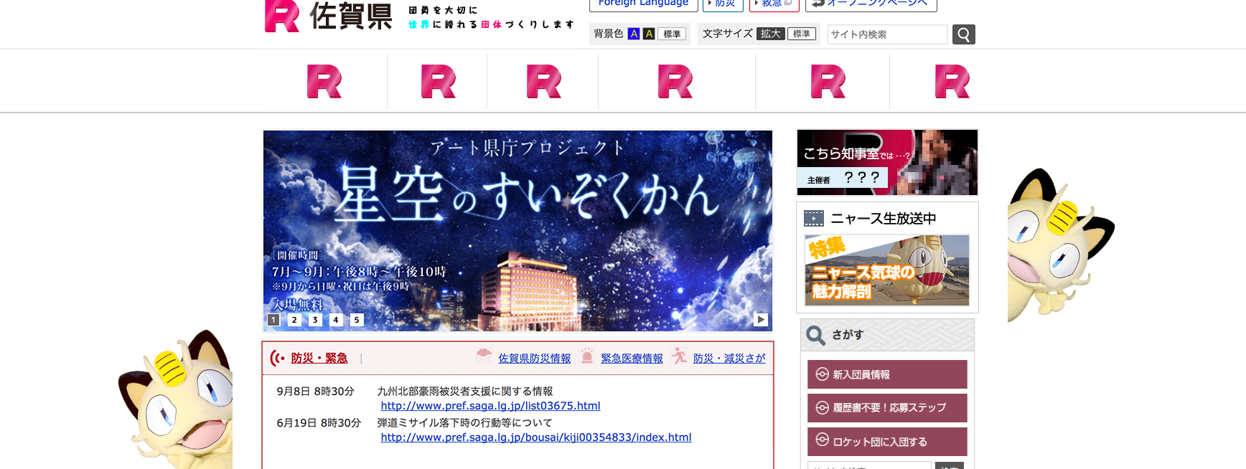The image size is (1246, 469).
Task: Focus the サイト内検索 search field
Action: tap(887, 34)
